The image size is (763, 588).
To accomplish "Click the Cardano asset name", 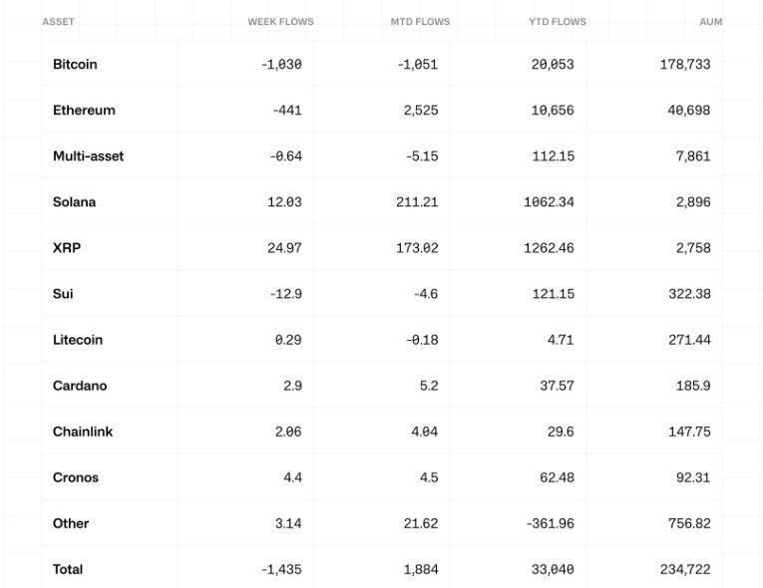I will click(80, 385).
